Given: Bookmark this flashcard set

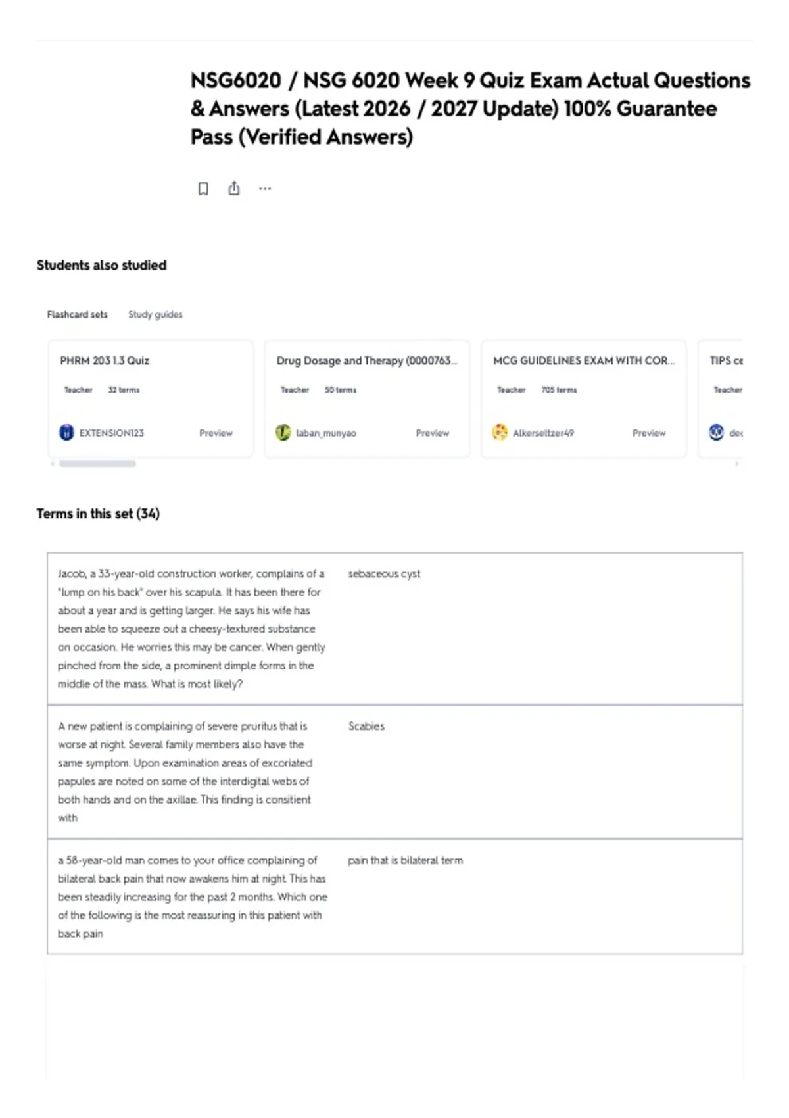Looking at the screenshot, I should [x=203, y=189].
